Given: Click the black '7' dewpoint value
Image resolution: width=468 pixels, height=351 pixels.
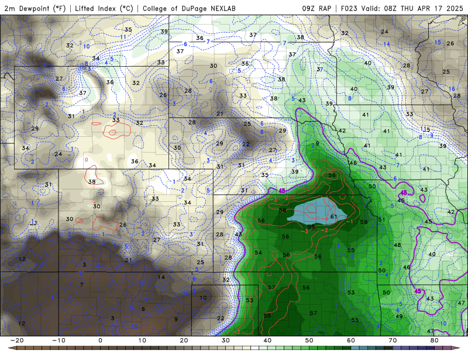Looking at the screenshot, I should [82, 285].
